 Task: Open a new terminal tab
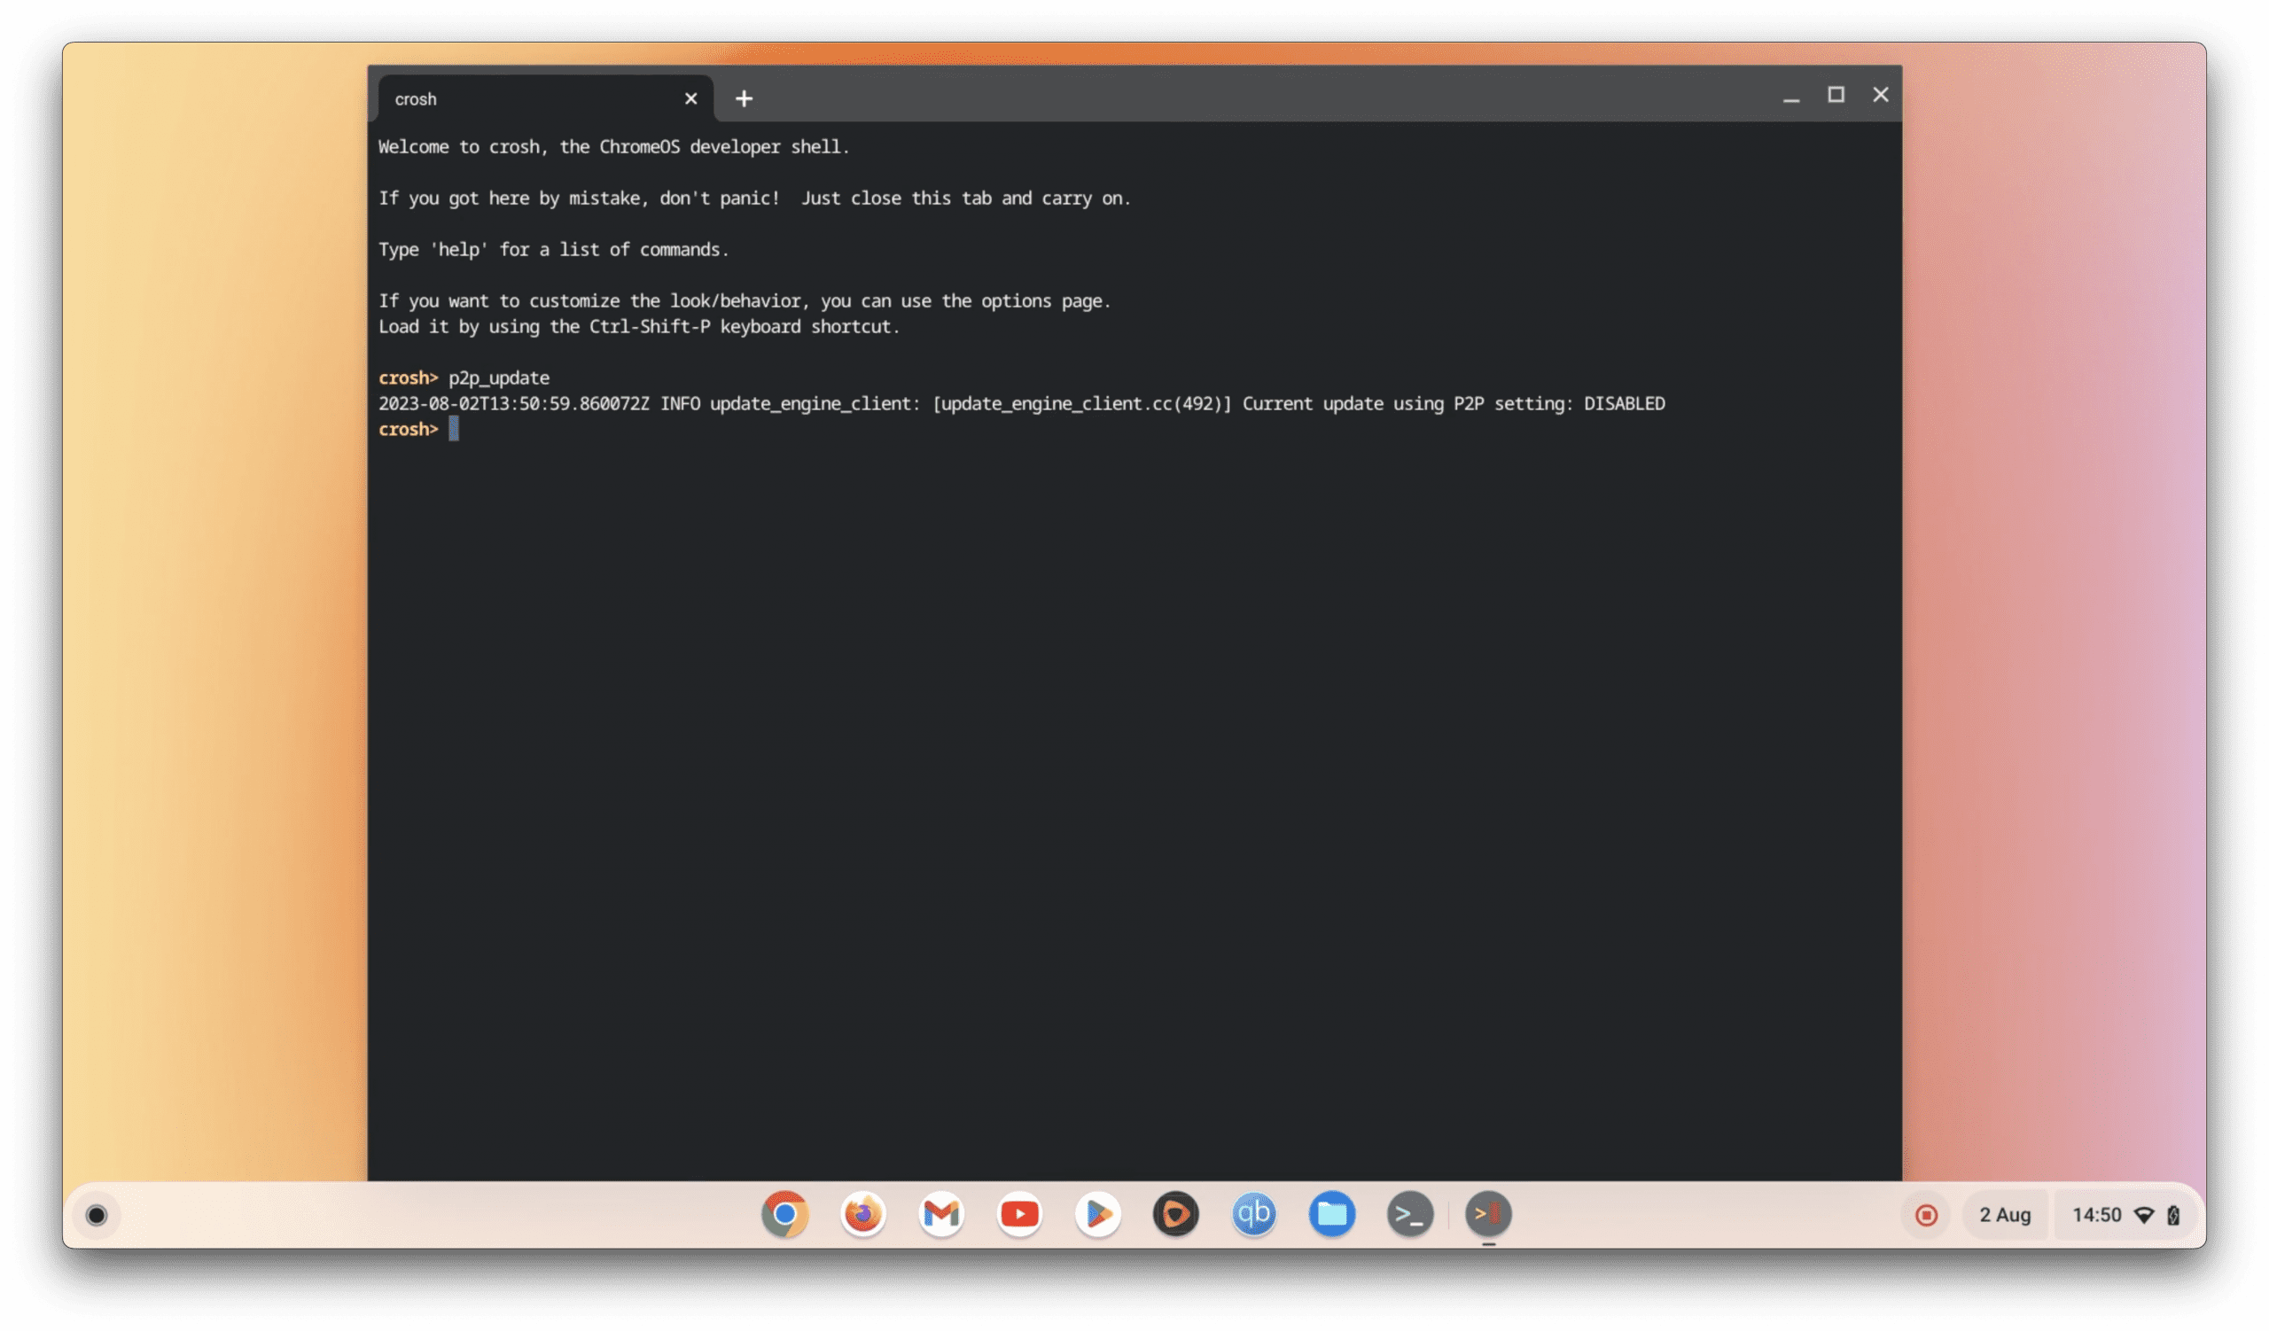pos(745,98)
